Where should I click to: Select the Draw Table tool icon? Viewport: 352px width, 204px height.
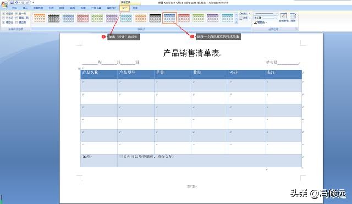click(x=284, y=16)
